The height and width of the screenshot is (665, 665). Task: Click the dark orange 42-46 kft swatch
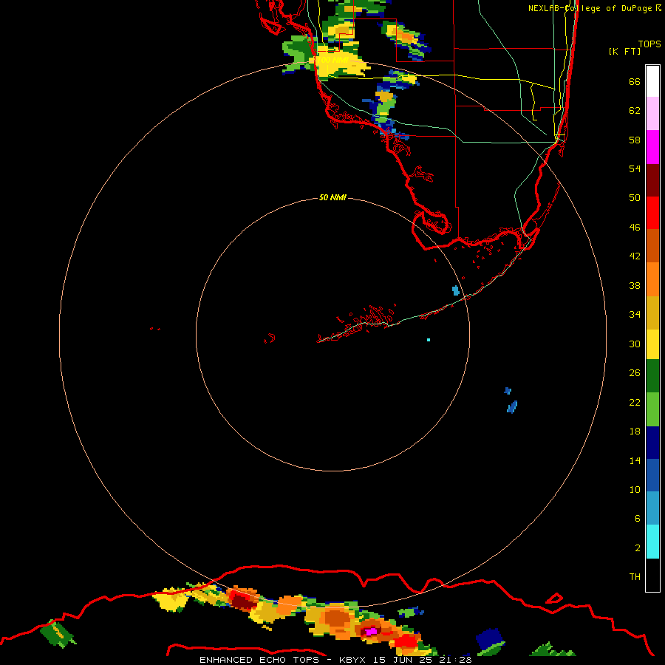click(x=652, y=245)
